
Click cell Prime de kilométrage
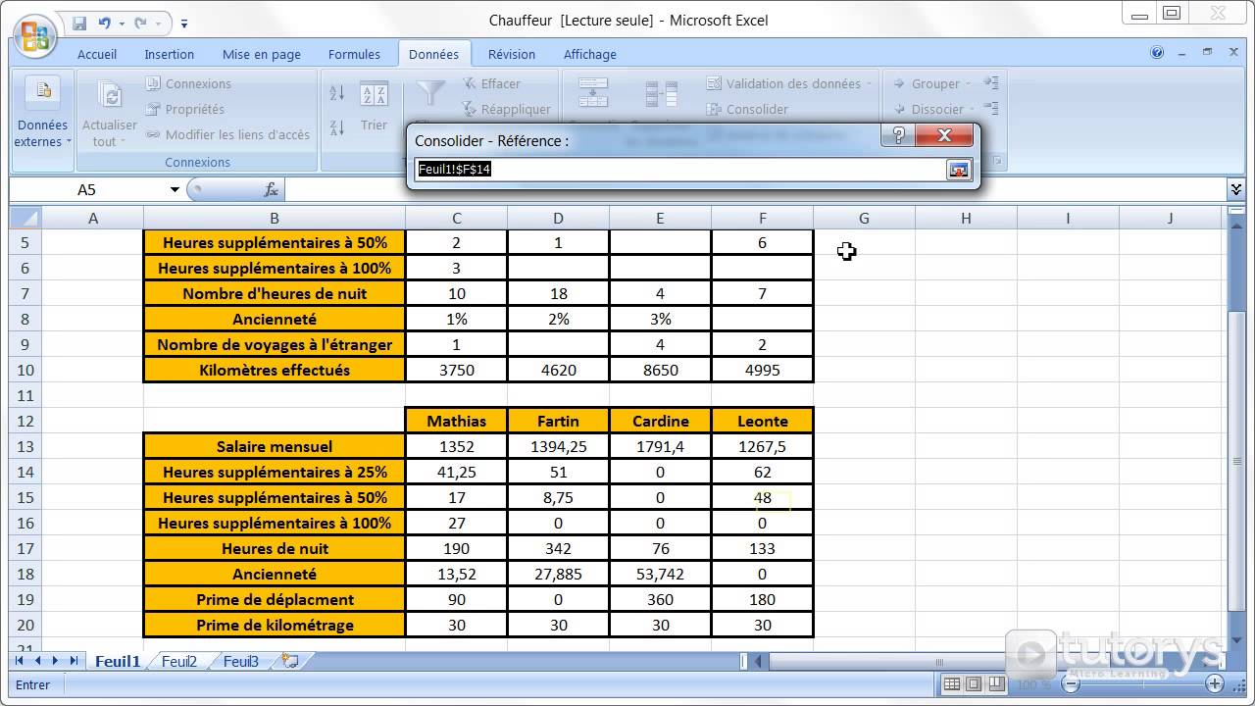coord(275,625)
